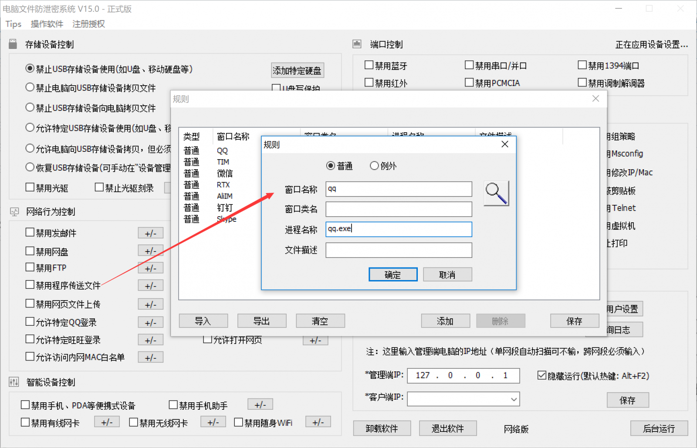Expand the 客户端IP dropdown
The width and height of the screenshot is (697, 448).
[x=514, y=399]
